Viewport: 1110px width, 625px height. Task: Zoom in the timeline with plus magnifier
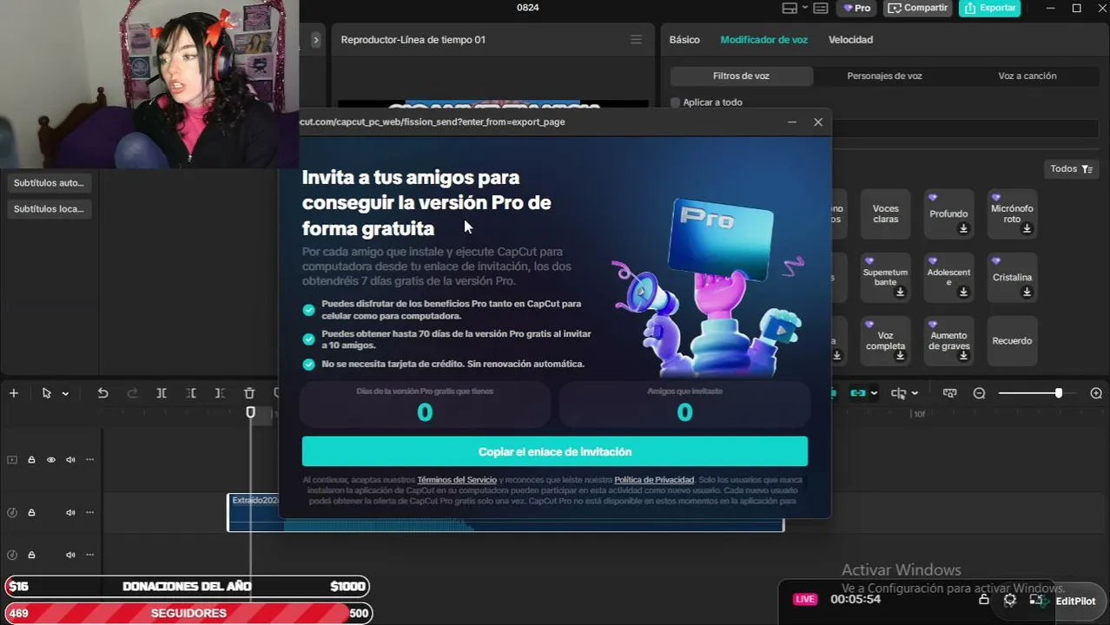click(1096, 393)
